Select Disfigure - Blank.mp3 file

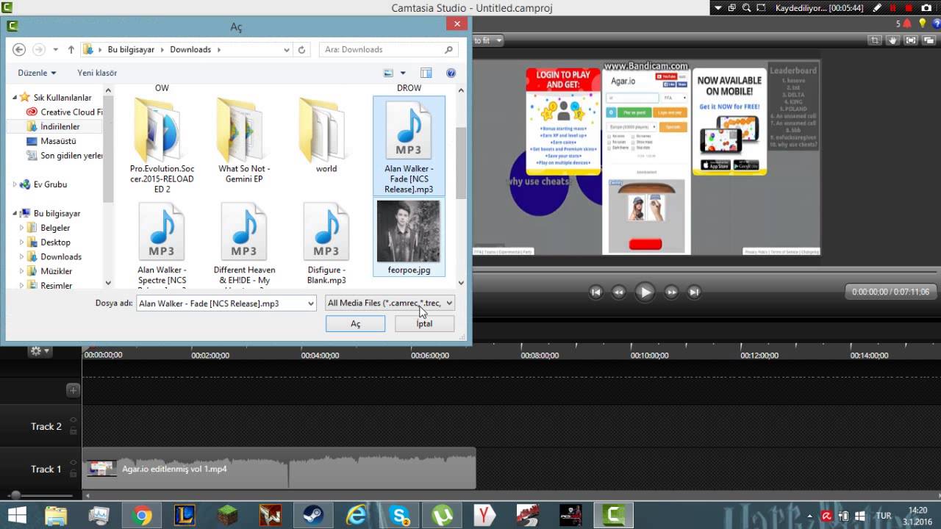coord(326,244)
